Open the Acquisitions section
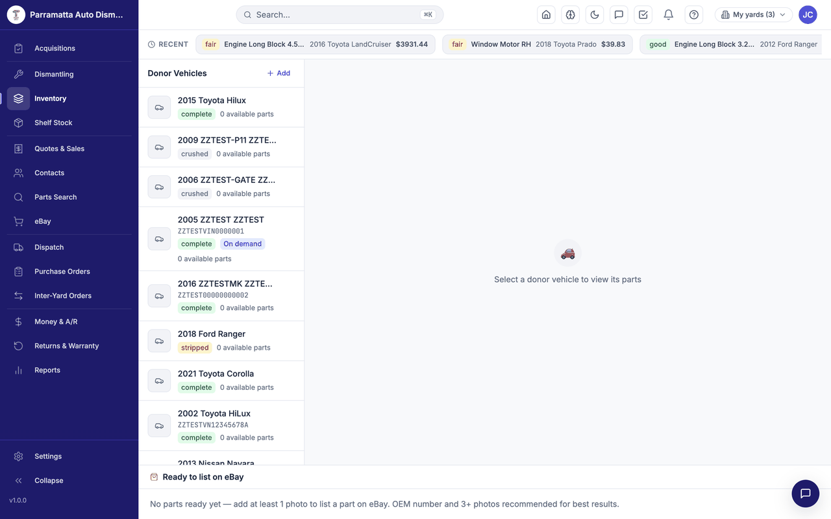Viewport: 831px width, 519px height. pyautogui.click(x=69, y=48)
